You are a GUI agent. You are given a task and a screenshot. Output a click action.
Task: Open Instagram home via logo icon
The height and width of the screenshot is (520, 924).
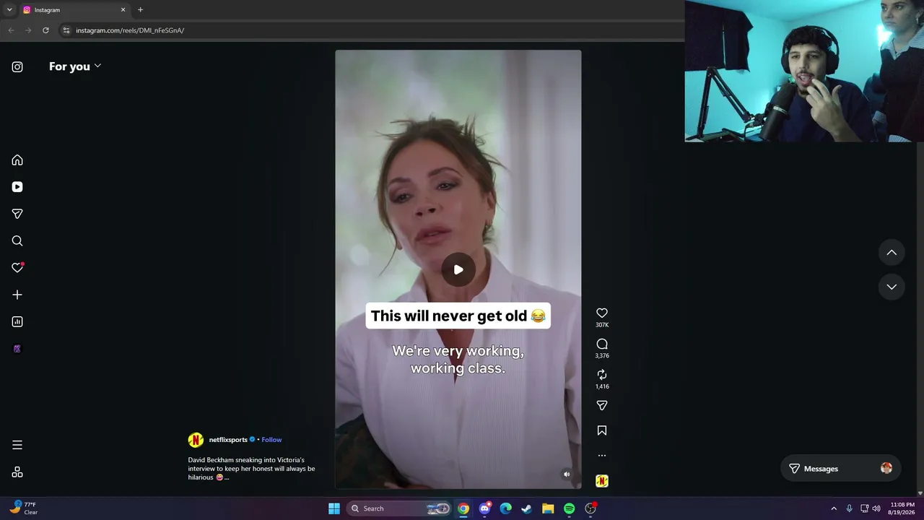tap(17, 66)
